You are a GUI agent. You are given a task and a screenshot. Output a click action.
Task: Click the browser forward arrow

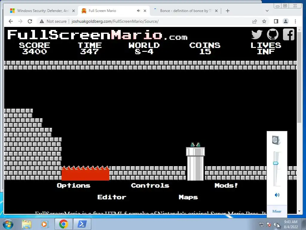[20, 21]
